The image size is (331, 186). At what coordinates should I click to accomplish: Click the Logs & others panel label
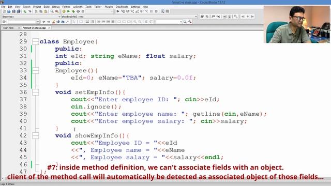7,184
